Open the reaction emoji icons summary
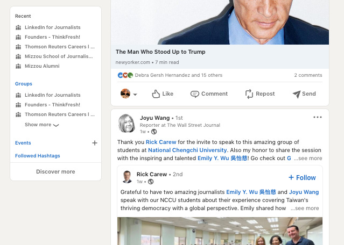The image size is (344, 245). [125, 75]
